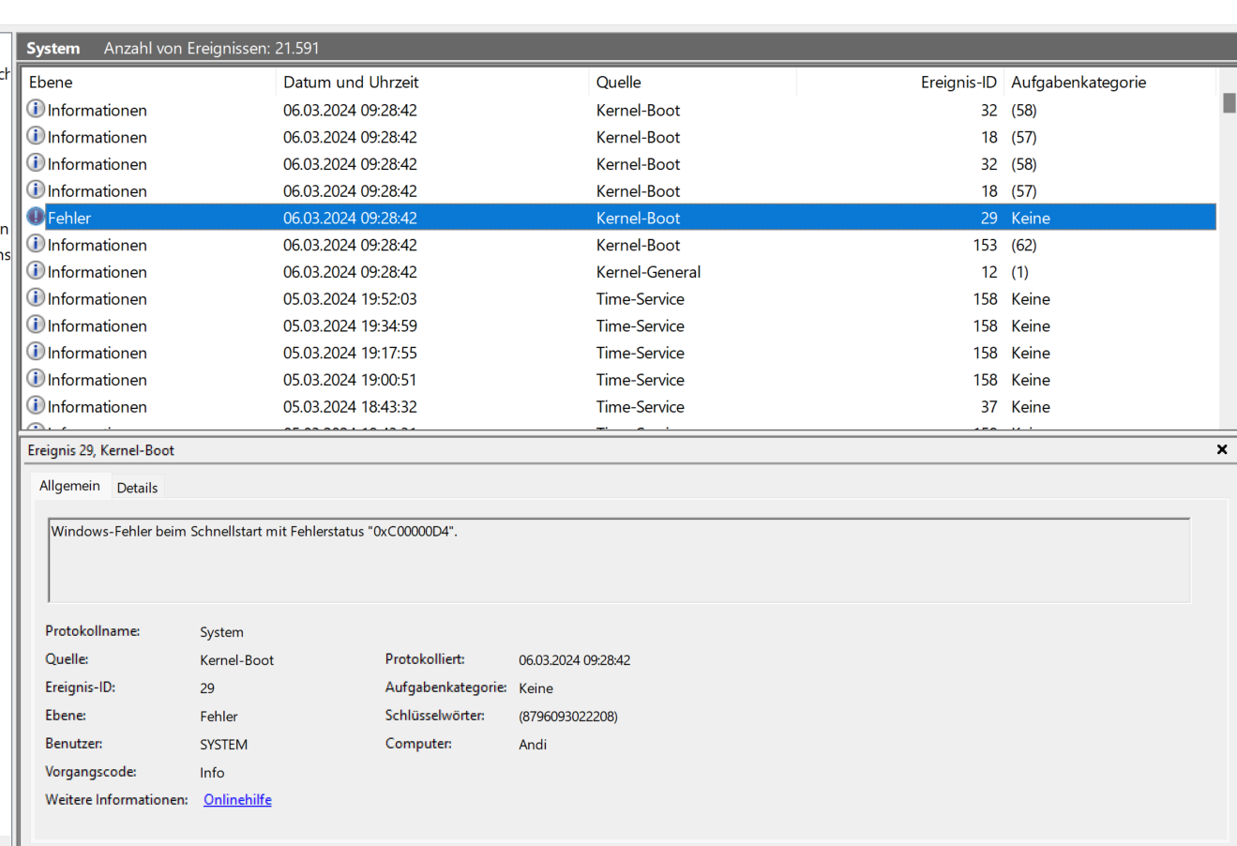Open the Onlinehilfe link
Viewport: 1237px width, 846px height.
pyautogui.click(x=237, y=800)
